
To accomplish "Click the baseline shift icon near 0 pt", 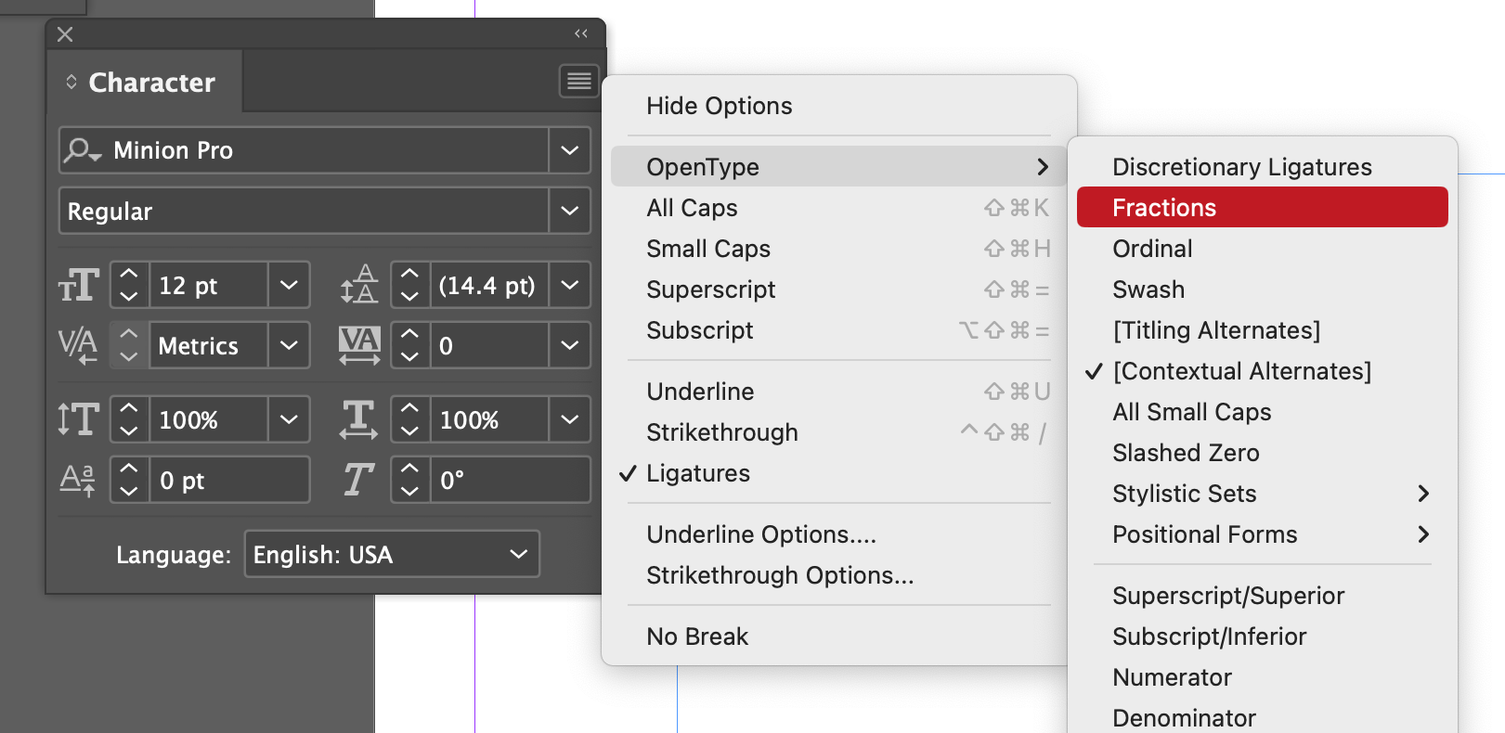I will (78, 480).
